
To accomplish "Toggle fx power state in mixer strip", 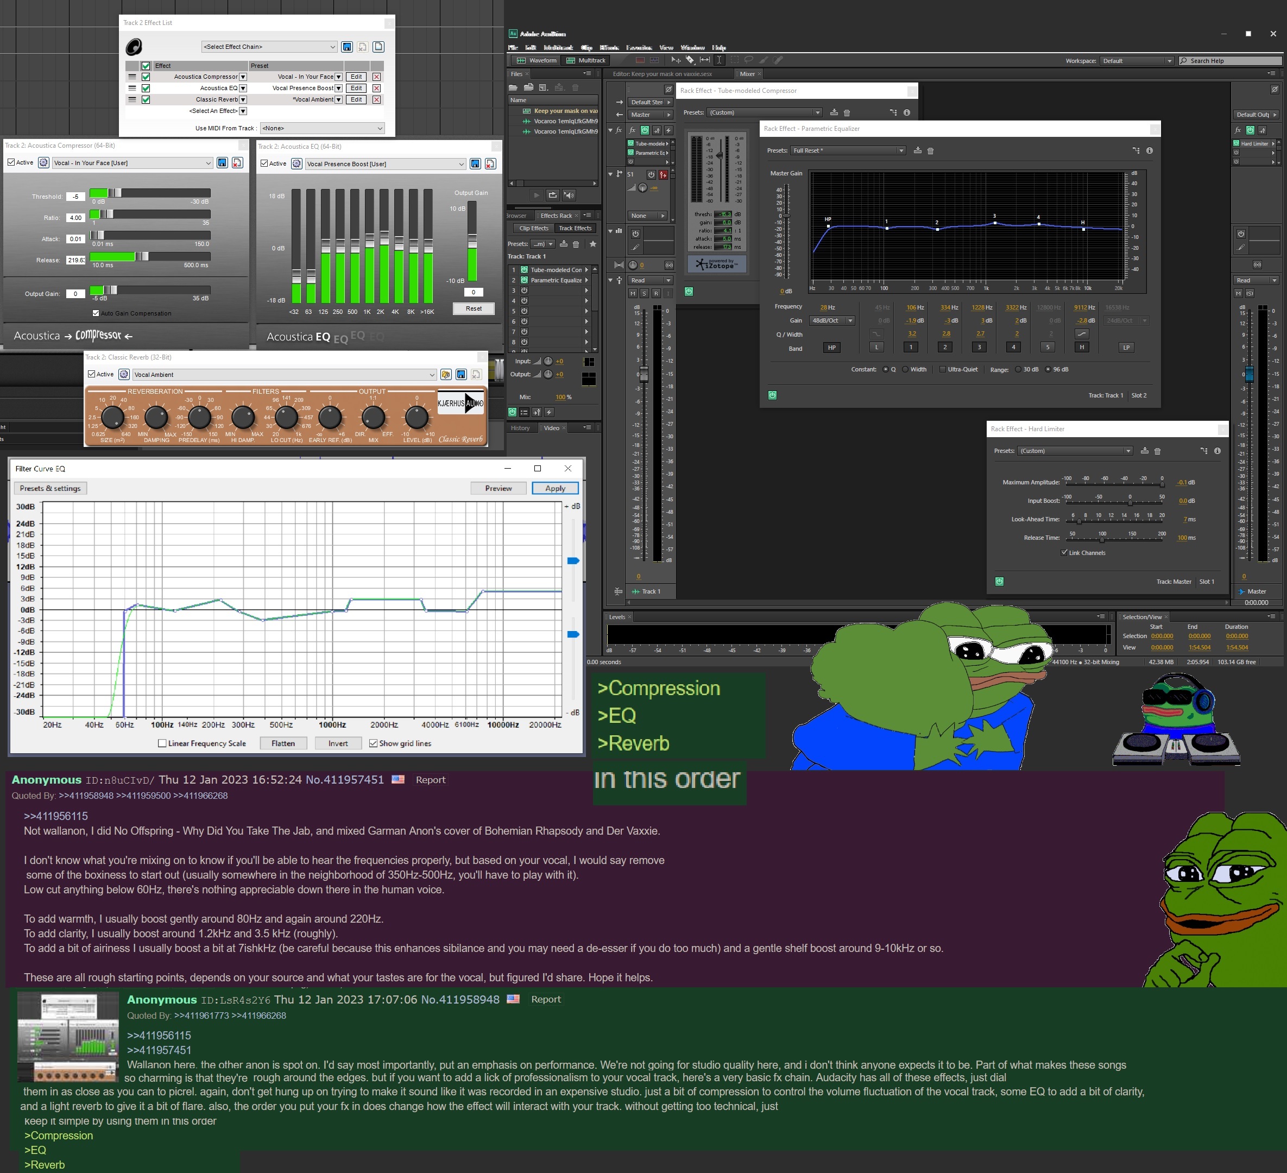I will point(645,130).
